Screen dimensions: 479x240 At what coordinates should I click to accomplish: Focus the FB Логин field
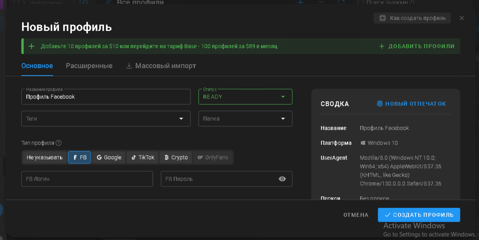coord(87,179)
